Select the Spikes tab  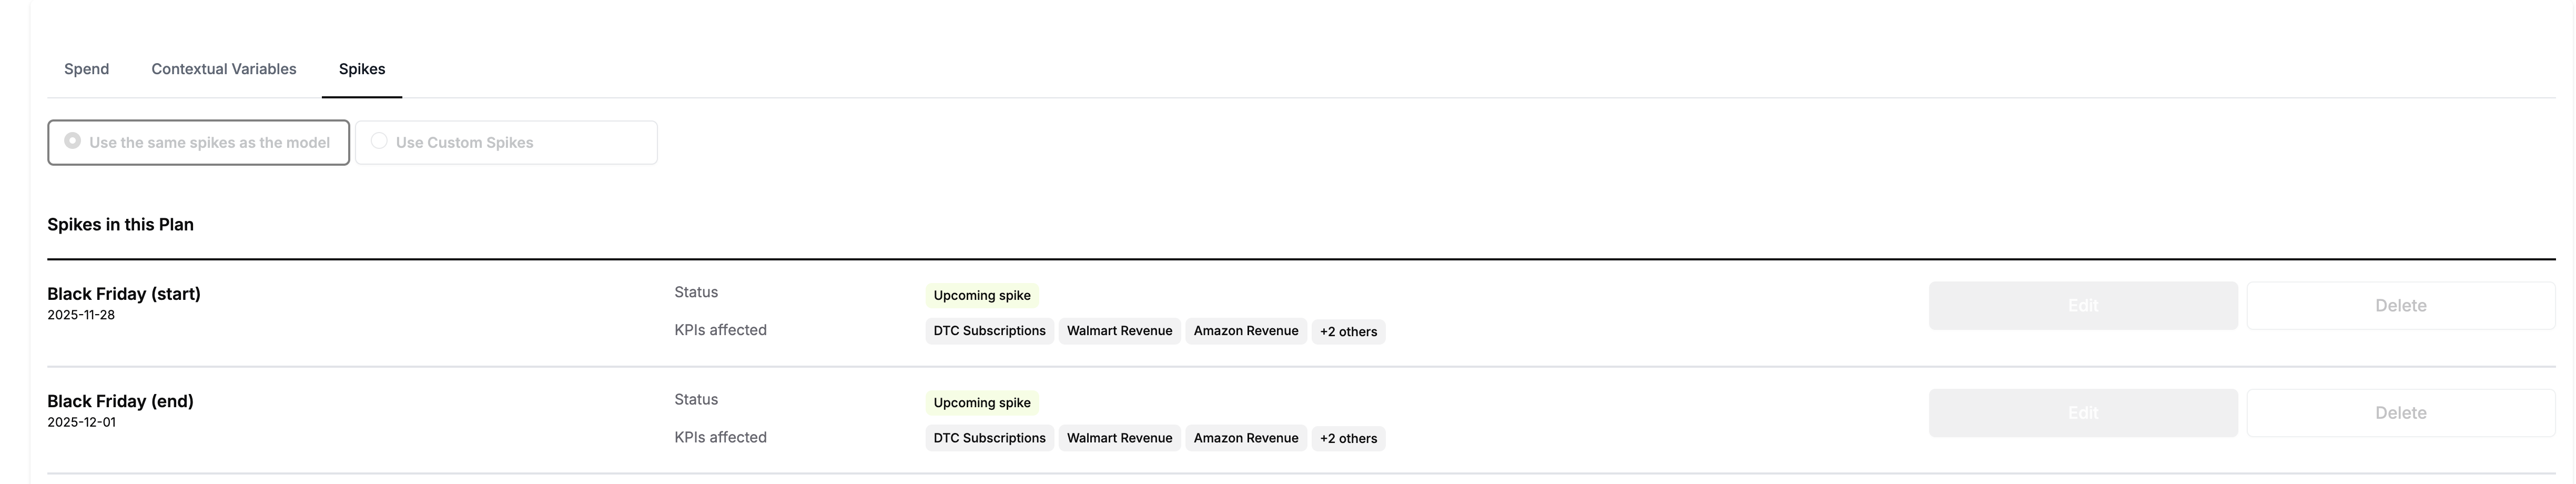[x=361, y=69]
